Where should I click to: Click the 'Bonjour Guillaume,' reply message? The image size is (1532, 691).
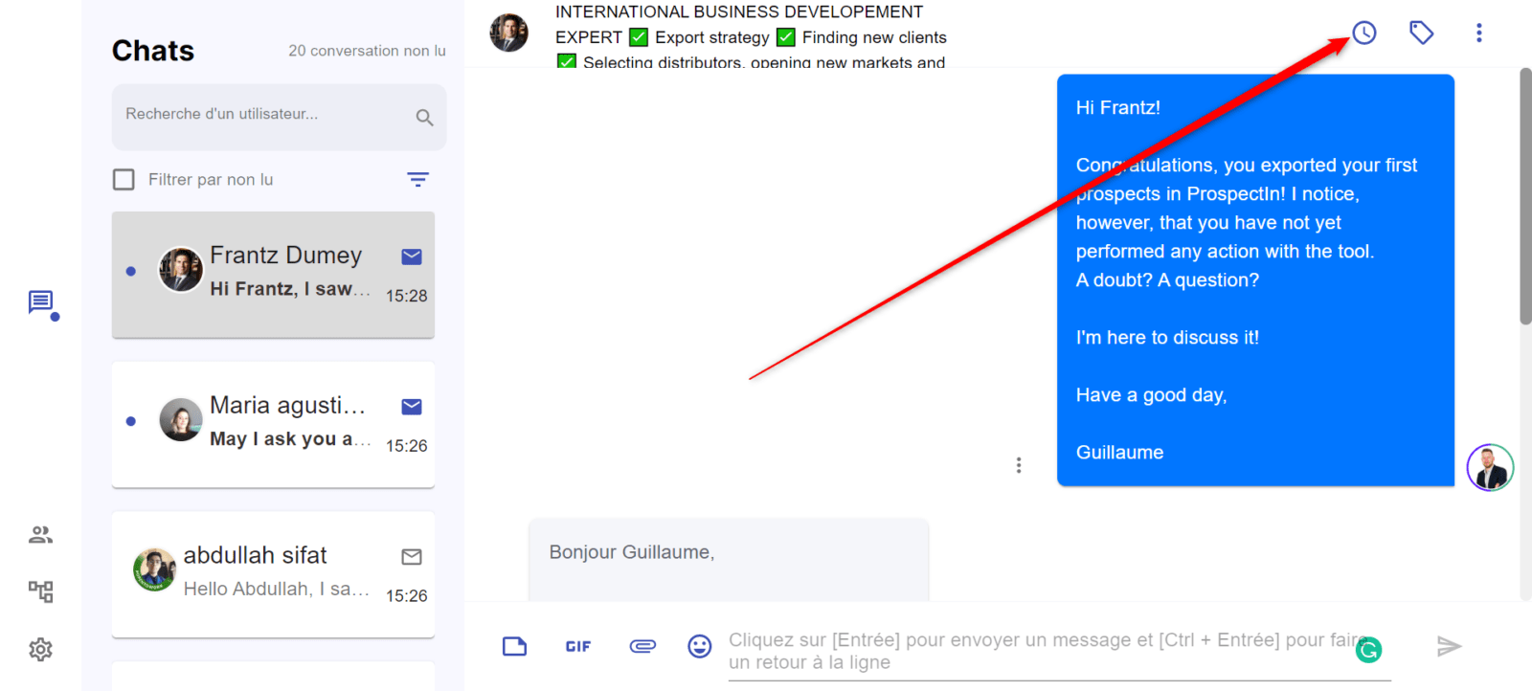tap(728, 560)
